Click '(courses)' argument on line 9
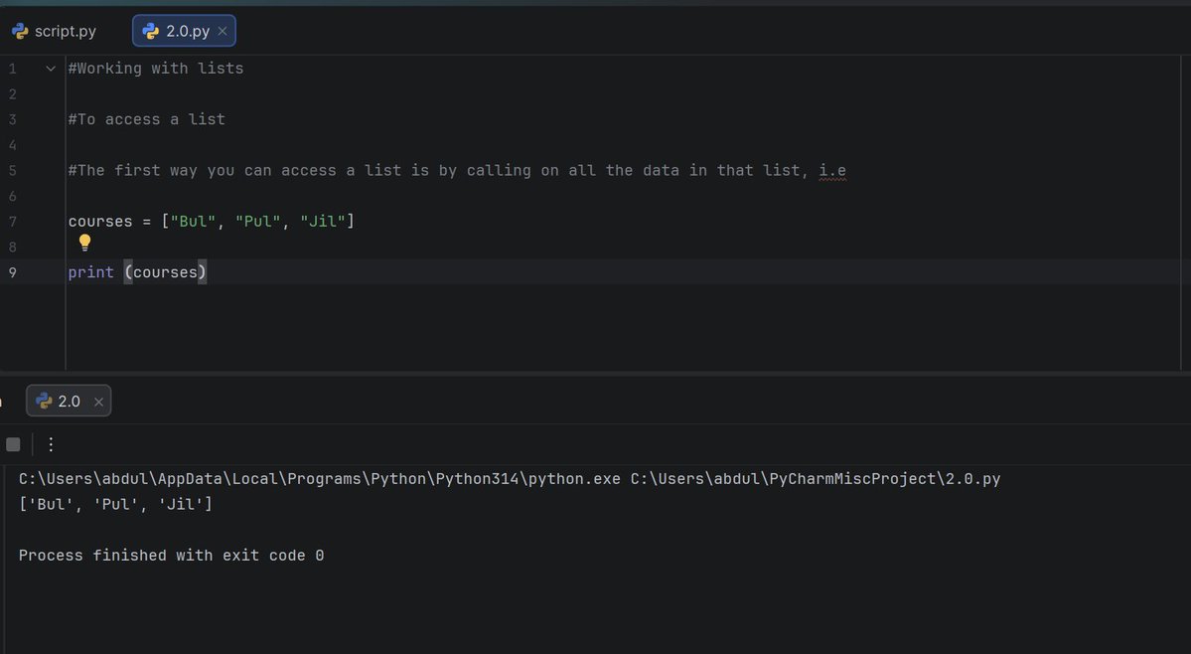This screenshot has height=654, width=1191. (166, 272)
